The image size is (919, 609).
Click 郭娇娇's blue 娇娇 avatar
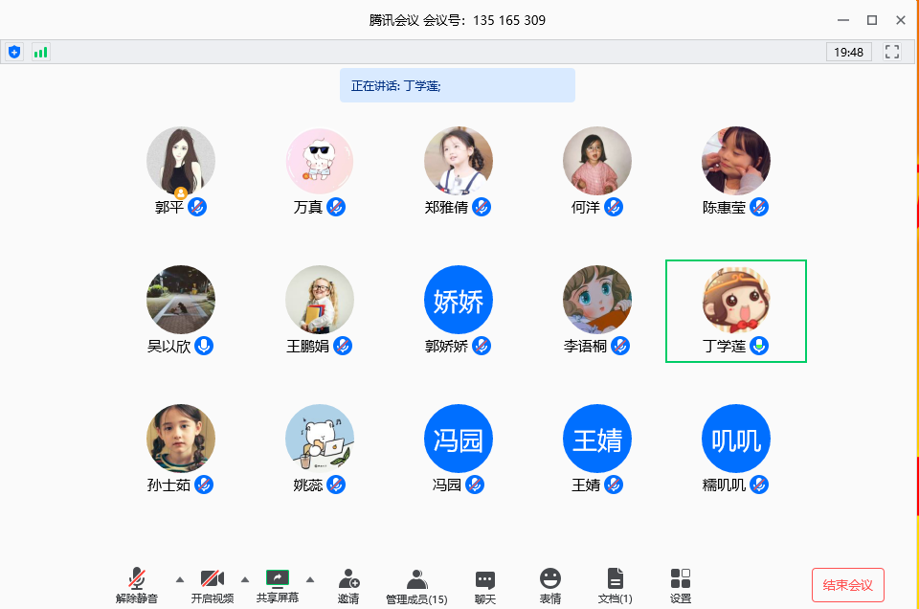pos(459,300)
